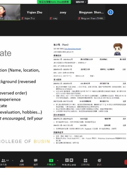Click Yiqian Zhu's muted microphone icon

(22, 18)
